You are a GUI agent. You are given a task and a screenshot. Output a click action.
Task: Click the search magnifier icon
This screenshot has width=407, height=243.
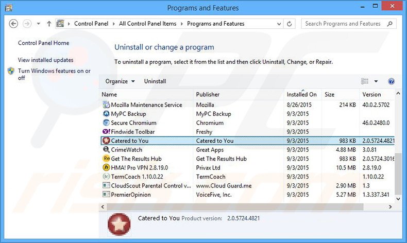pos(390,24)
